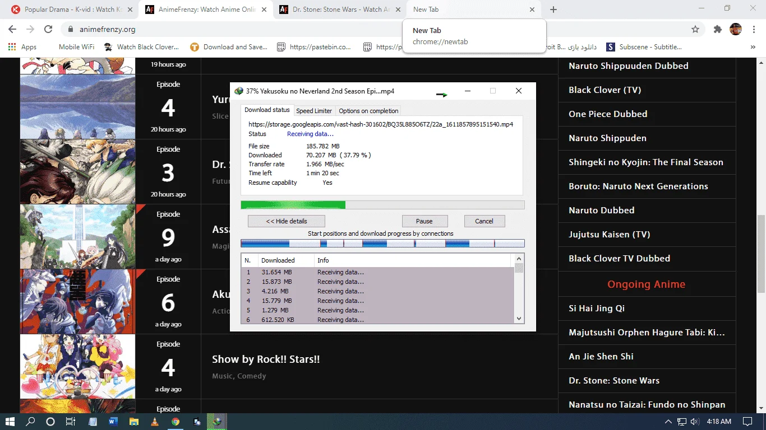Open Cortana circle on taskbar
The width and height of the screenshot is (766, 430).
[x=50, y=422]
